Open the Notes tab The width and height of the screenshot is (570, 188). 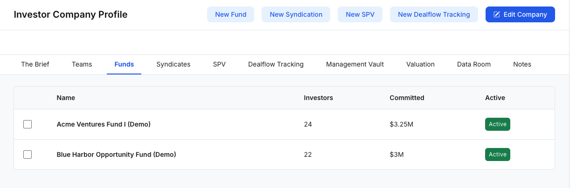[522, 64]
